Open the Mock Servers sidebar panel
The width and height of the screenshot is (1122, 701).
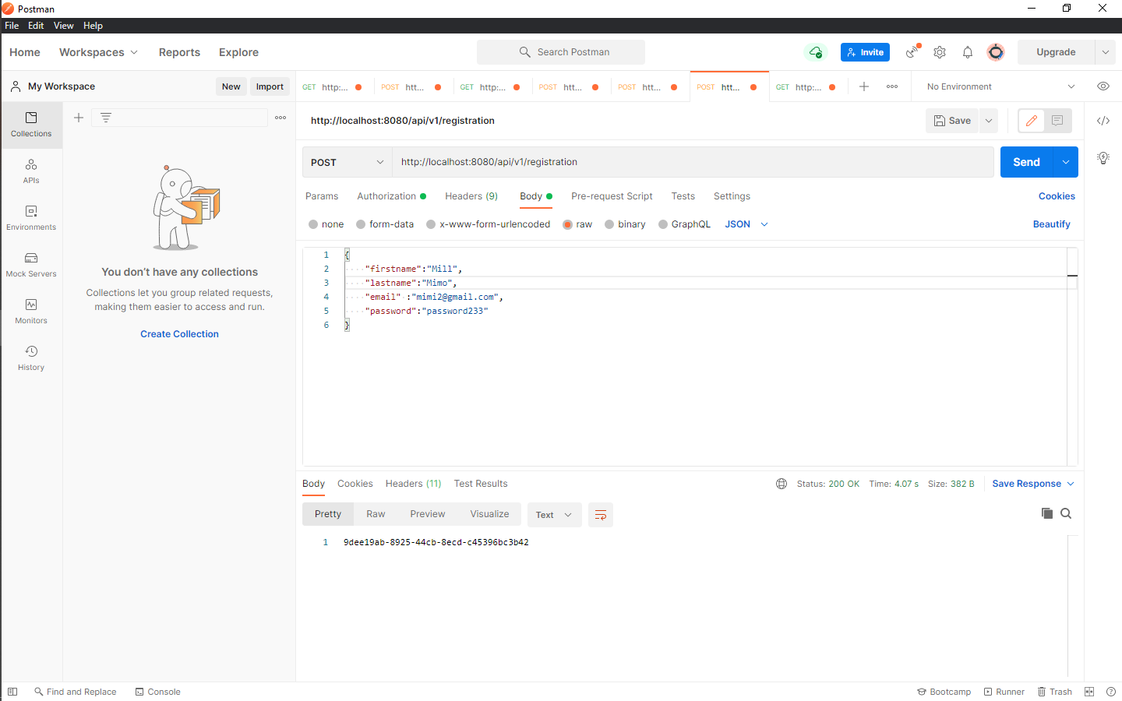pos(31,265)
